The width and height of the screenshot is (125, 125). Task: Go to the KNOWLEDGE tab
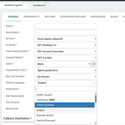(x=98, y=16)
